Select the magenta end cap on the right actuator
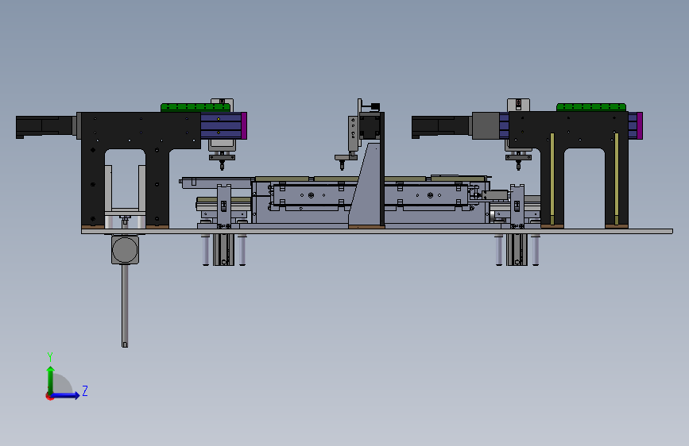 tap(640, 125)
